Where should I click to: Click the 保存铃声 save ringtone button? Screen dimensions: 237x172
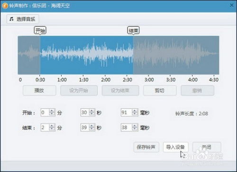point(146,147)
